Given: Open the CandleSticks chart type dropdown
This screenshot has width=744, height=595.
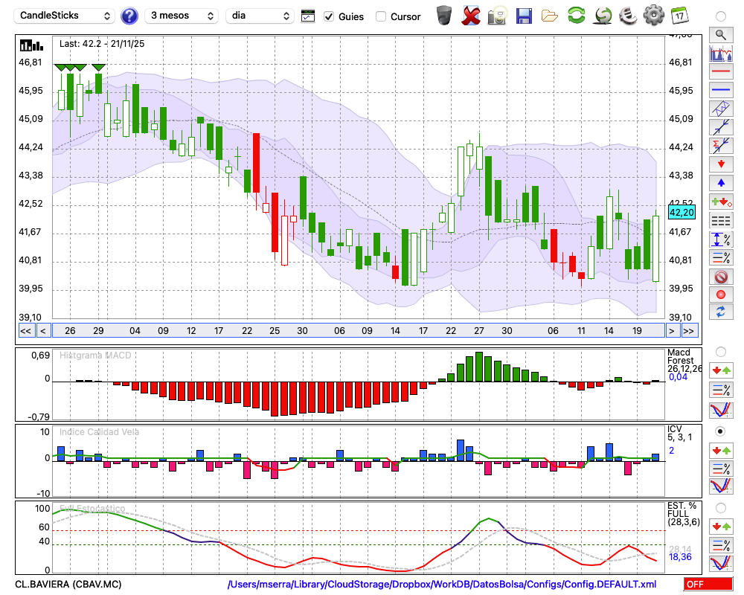Looking at the screenshot, I should click(65, 16).
